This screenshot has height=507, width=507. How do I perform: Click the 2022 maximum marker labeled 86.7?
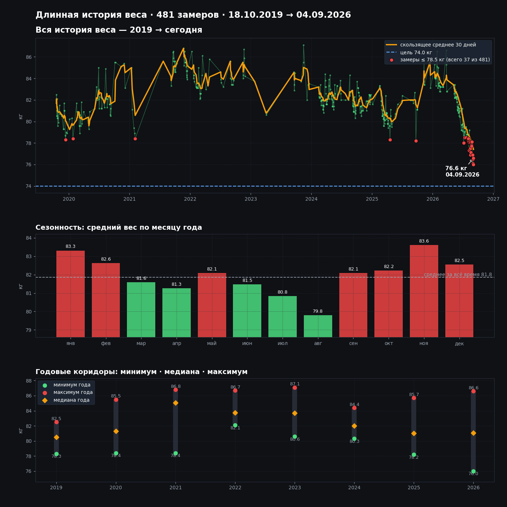pos(235,390)
